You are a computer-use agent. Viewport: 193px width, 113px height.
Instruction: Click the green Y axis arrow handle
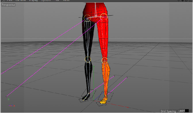pos(94,67)
